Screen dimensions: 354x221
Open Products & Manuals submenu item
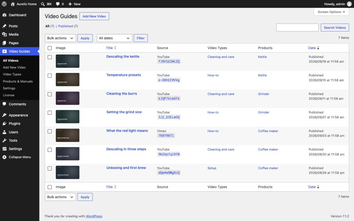point(18,81)
